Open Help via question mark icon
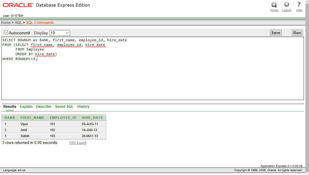 (299, 4)
